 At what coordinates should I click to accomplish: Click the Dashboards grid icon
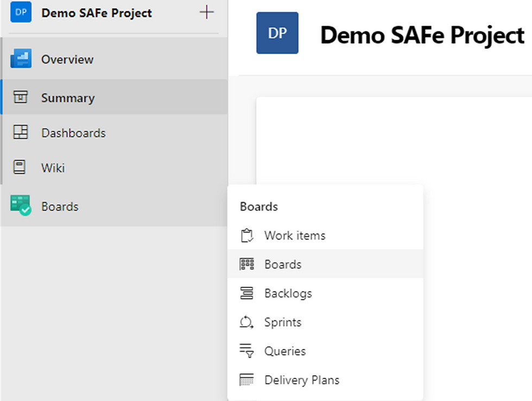click(21, 132)
